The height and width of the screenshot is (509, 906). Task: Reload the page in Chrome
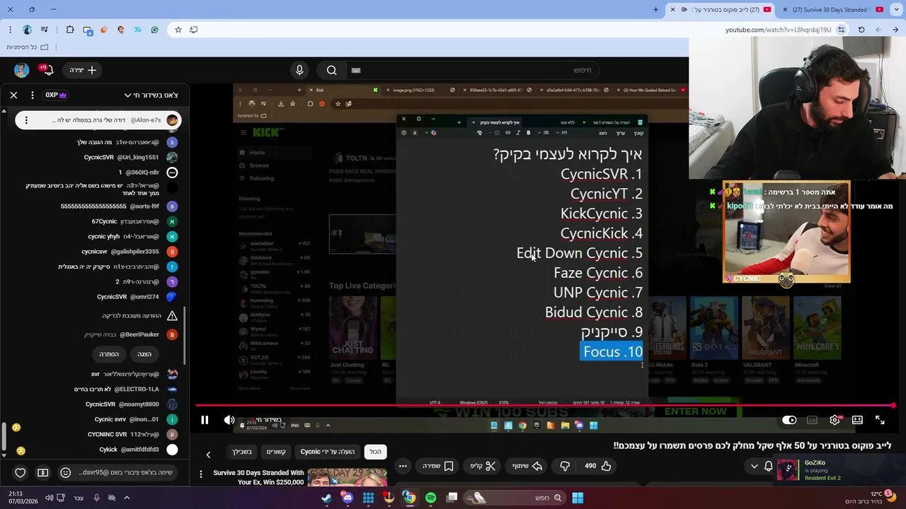point(861,30)
